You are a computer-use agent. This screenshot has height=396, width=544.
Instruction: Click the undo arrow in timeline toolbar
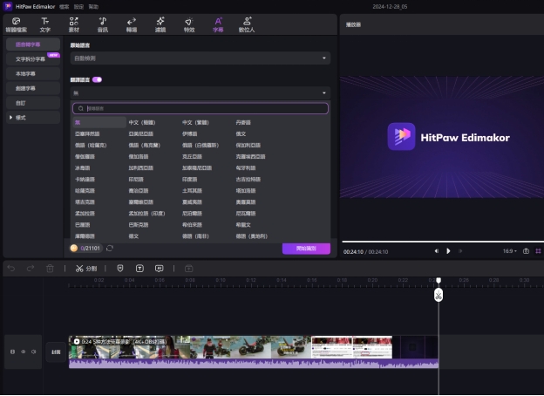tap(11, 269)
